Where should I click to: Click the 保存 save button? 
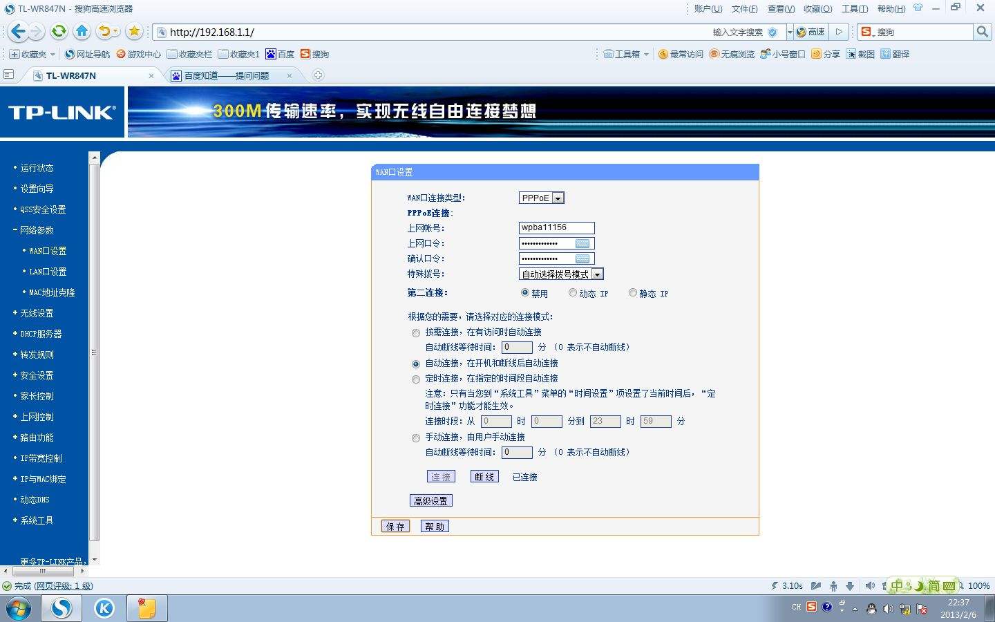pyautogui.click(x=395, y=526)
